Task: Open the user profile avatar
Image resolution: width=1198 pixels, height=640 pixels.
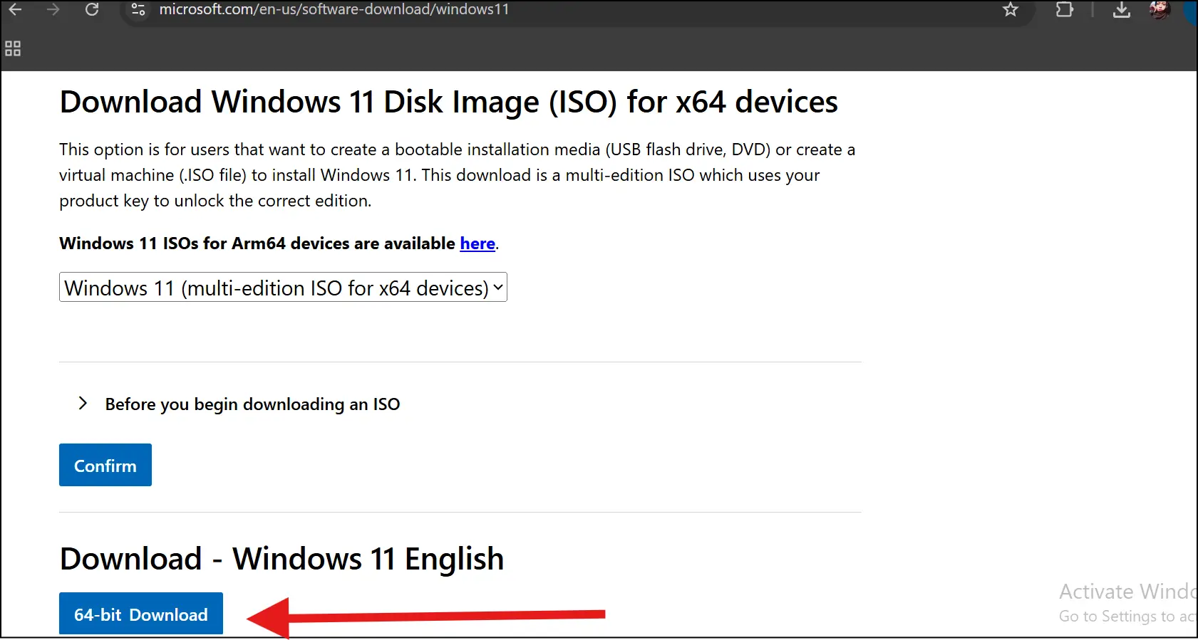Action: click(1160, 10)
